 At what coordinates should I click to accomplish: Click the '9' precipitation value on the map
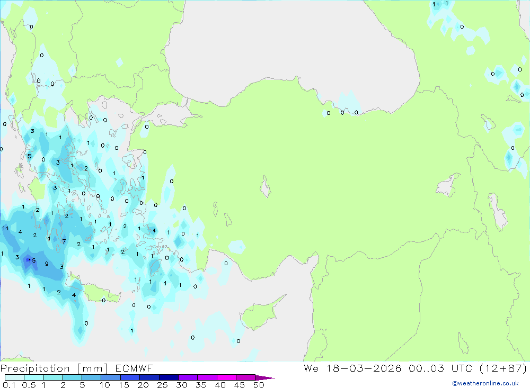pos(46,264)
